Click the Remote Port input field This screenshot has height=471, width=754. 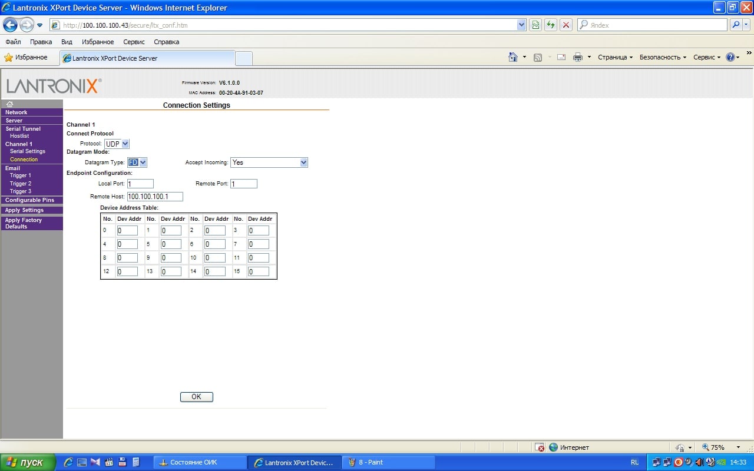243,184
